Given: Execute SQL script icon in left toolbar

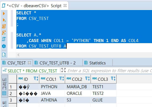Looking at the screenshot, I should click(4, 26).
